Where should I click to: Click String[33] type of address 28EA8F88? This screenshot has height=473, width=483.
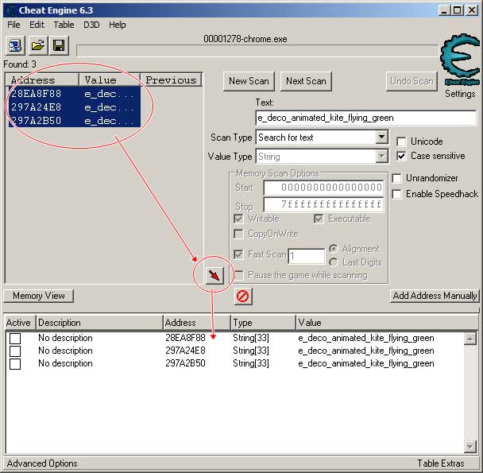click(251, 338)
